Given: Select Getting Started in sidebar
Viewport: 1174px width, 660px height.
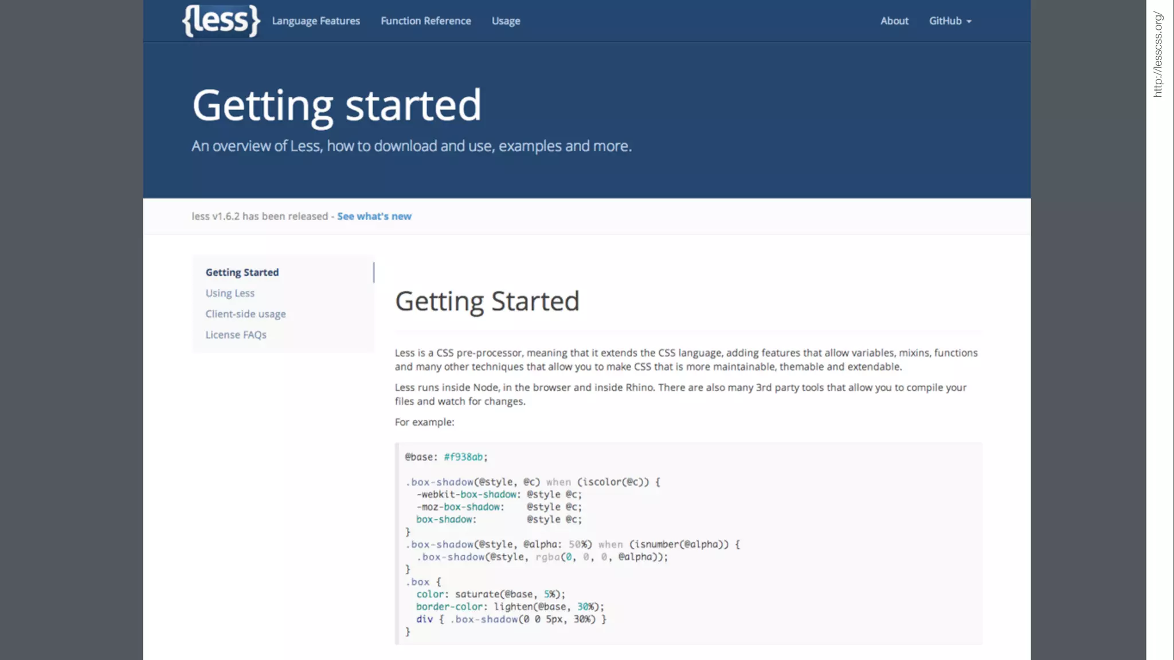Looking at the screenshot, I should (x=242, y=273).
